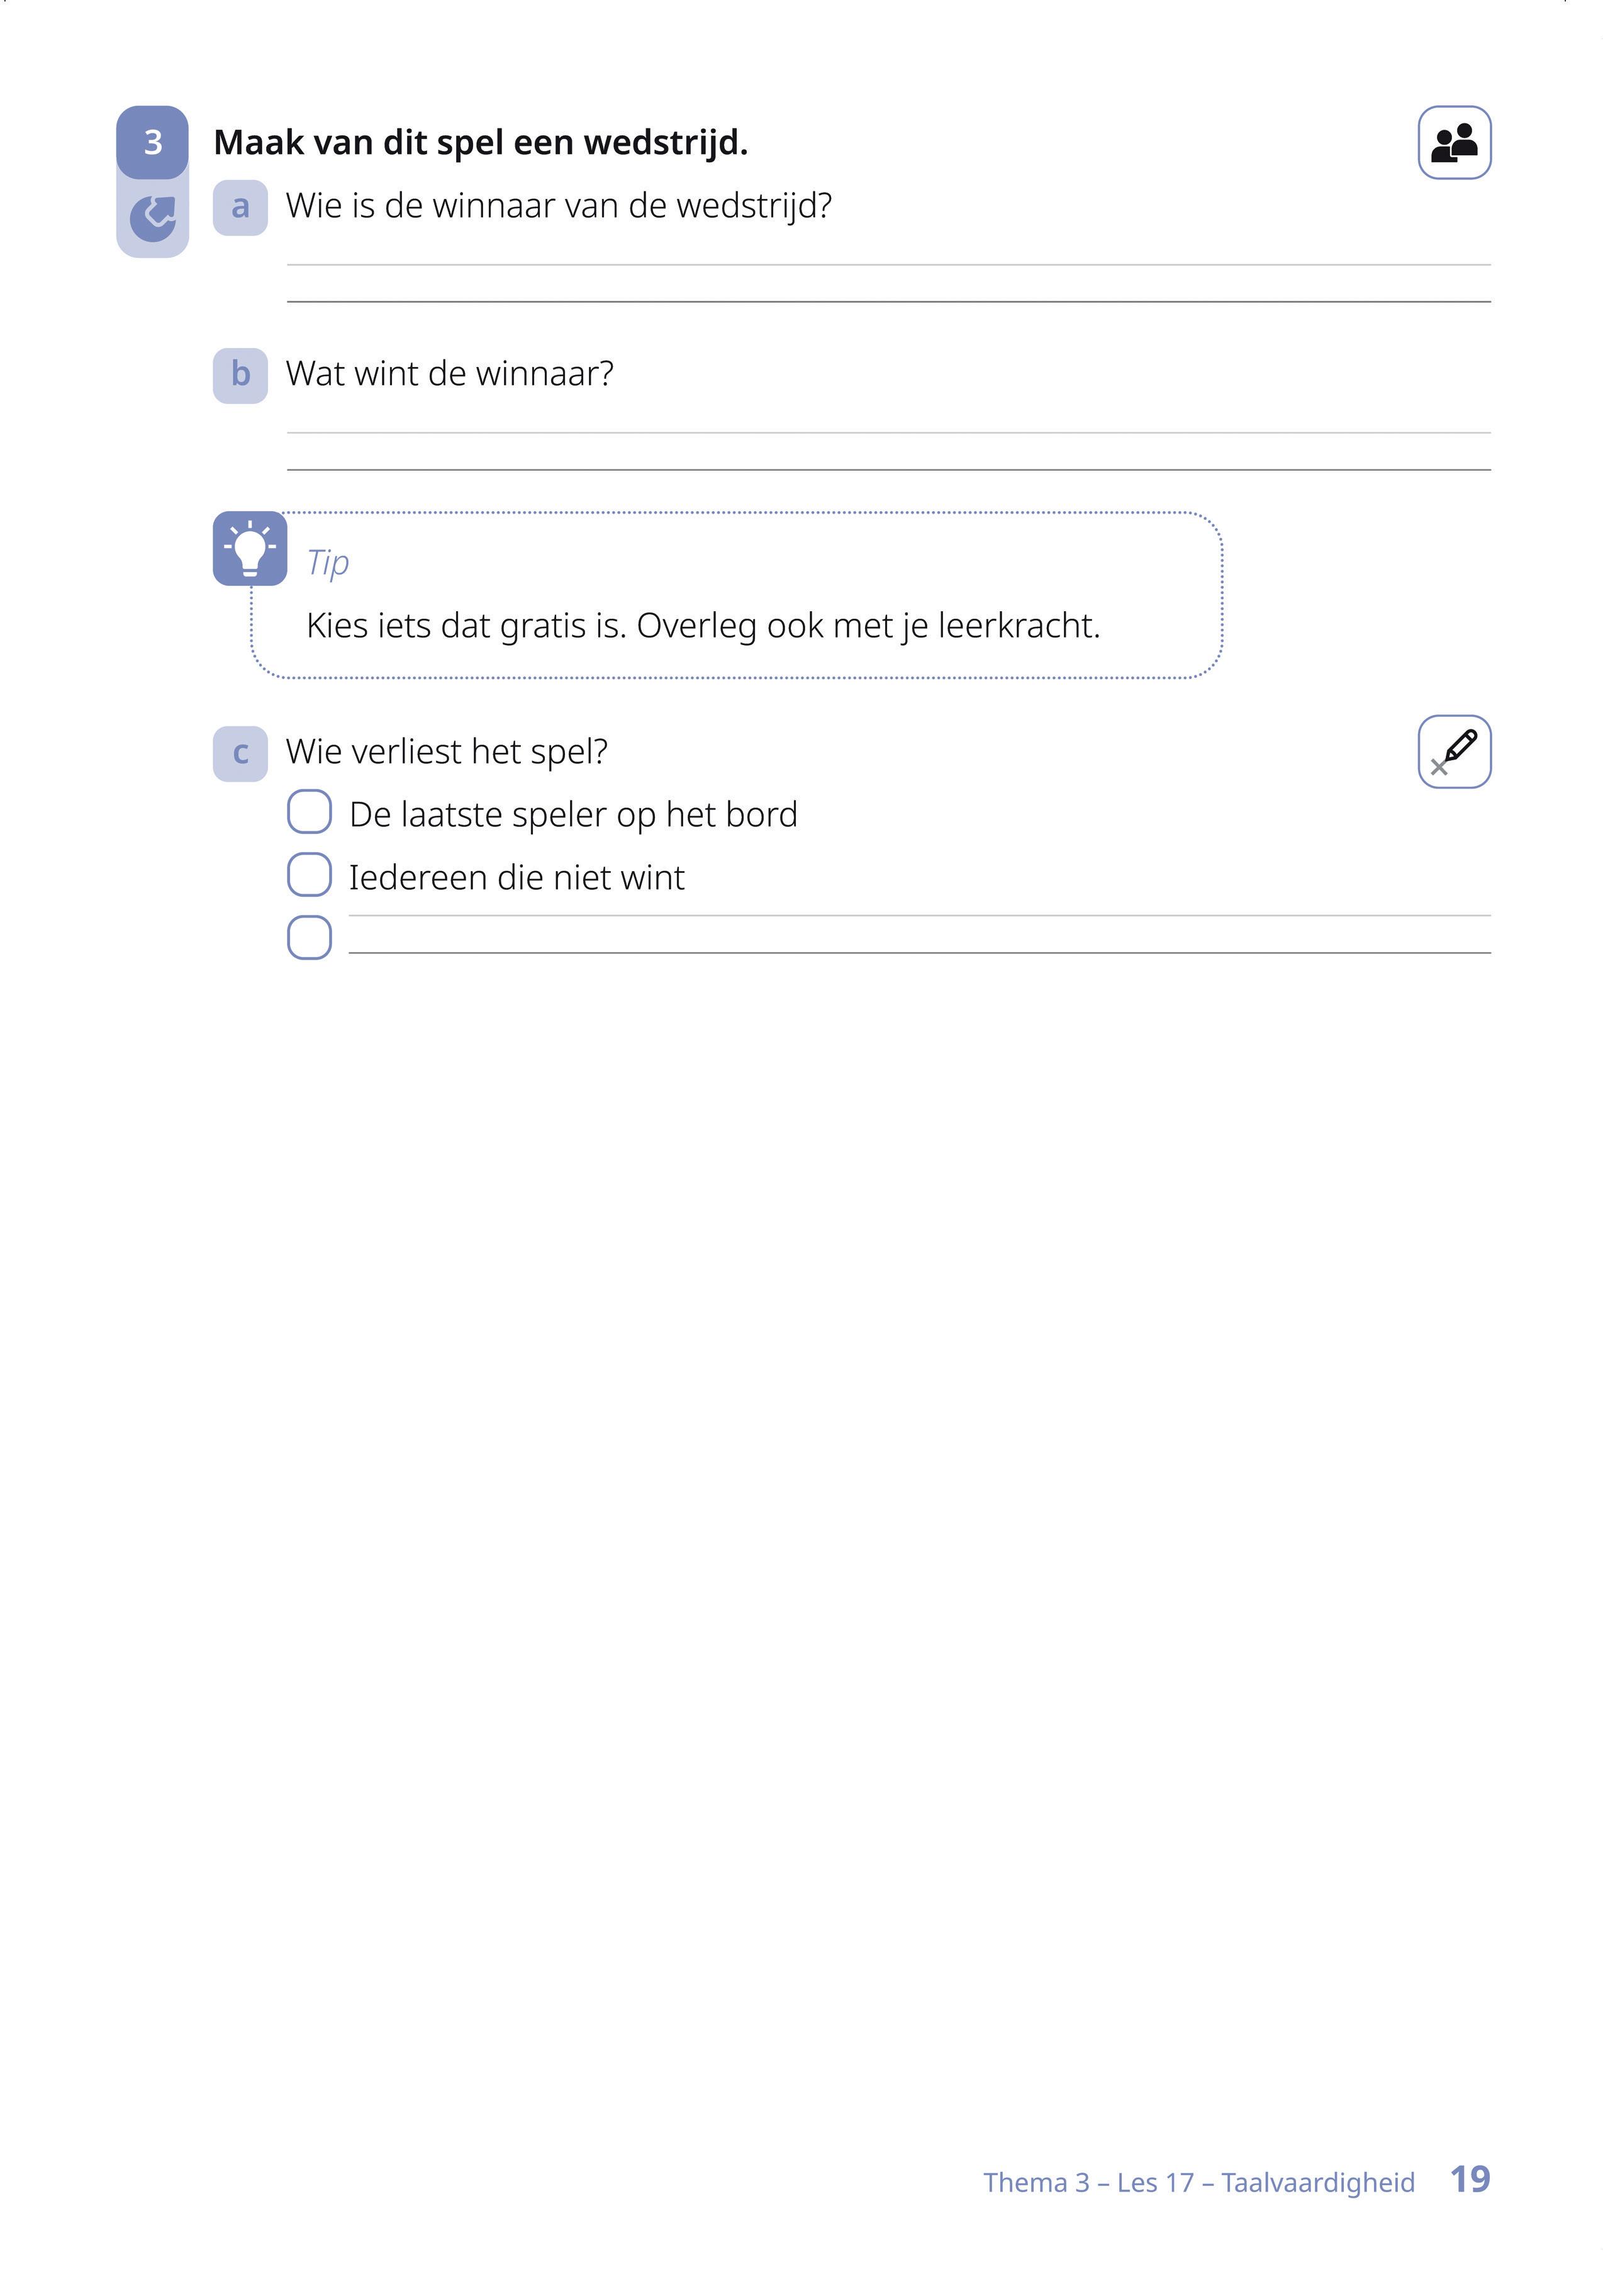Check the blank third option checkbox
This screenshot has width=1603, height=2284.
click(x=310, y=937)
